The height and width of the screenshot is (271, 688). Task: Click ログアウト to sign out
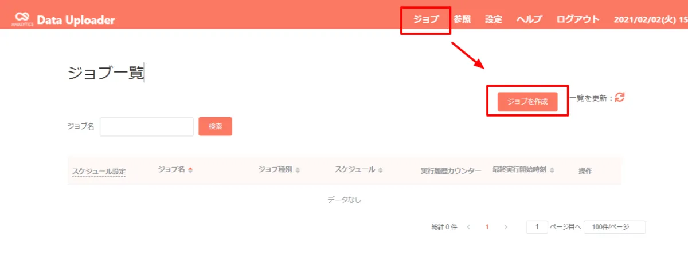[x=578, y=19]
